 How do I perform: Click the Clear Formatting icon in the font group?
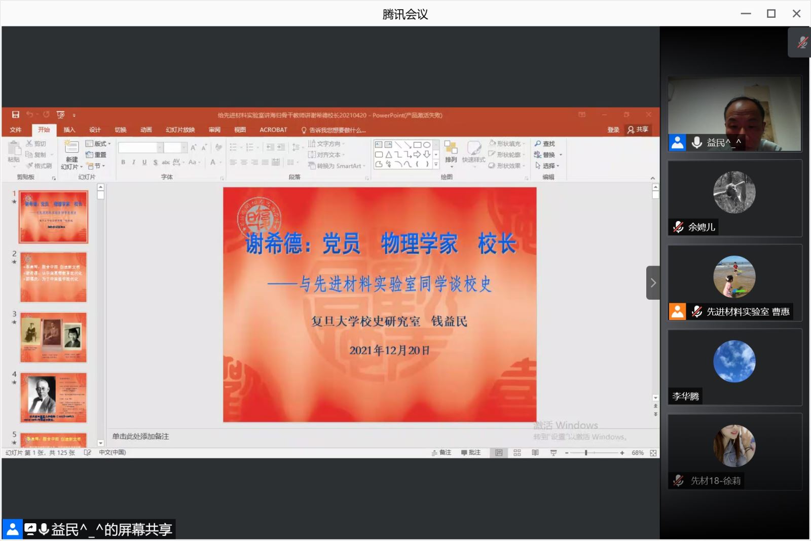[218, 148]
